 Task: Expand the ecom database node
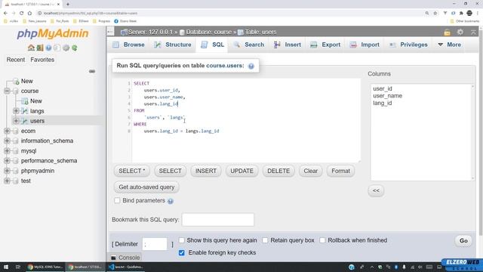coord(7,131)
